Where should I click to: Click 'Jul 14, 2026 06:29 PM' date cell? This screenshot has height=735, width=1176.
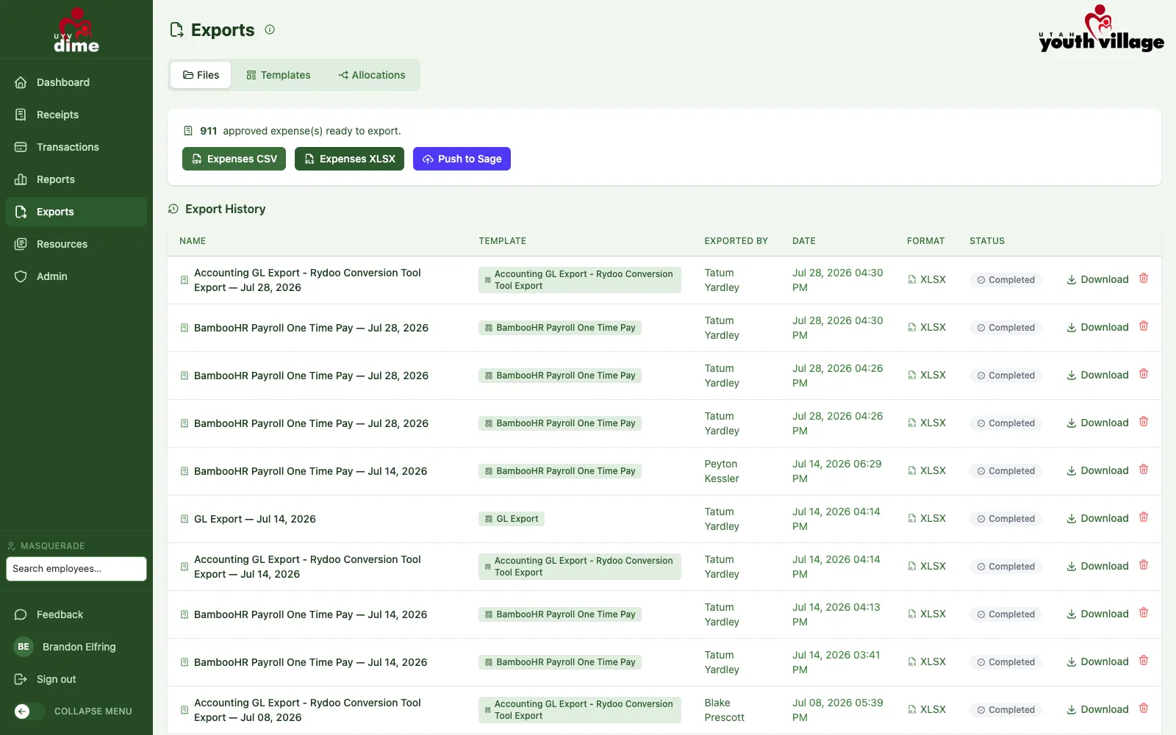[837, 471]
